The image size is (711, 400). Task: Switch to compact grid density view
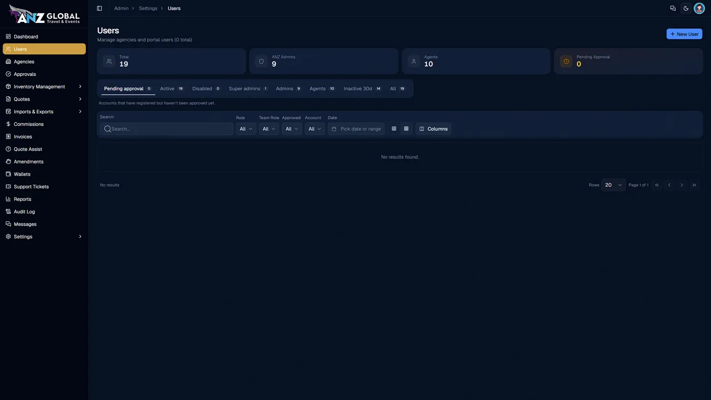point(394,129)
